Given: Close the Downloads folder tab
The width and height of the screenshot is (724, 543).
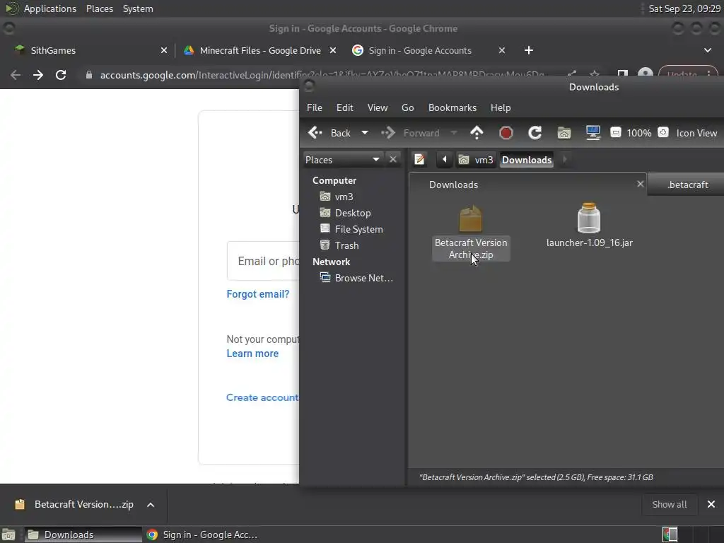Looking at the screenshot, I should [x=641, y=184].
